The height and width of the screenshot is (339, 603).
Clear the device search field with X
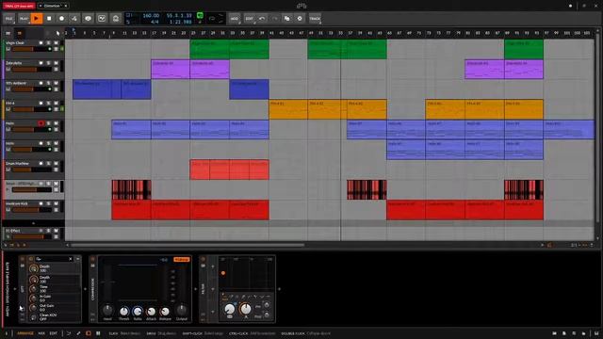pyautogui.click(x=71, y=259)
